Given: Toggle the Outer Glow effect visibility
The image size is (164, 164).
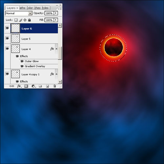Looking at the screenshot, I should (x=22, y=61).
